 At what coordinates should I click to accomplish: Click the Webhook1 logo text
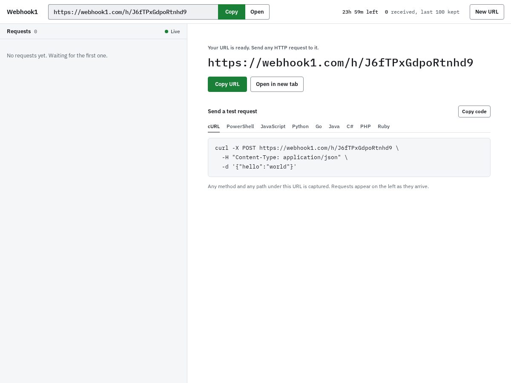22,12
